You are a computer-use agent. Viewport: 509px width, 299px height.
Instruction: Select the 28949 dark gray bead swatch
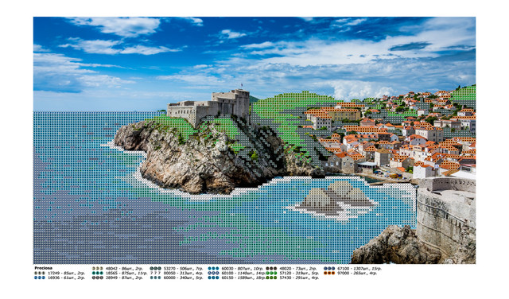(97, 278)
